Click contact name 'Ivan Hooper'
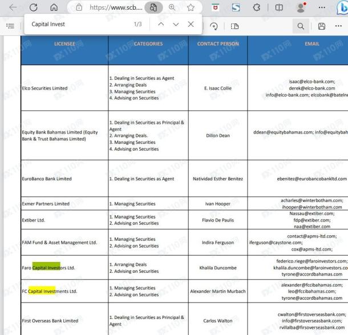Viewport: 348px width, 335px height. click(218, 204)
